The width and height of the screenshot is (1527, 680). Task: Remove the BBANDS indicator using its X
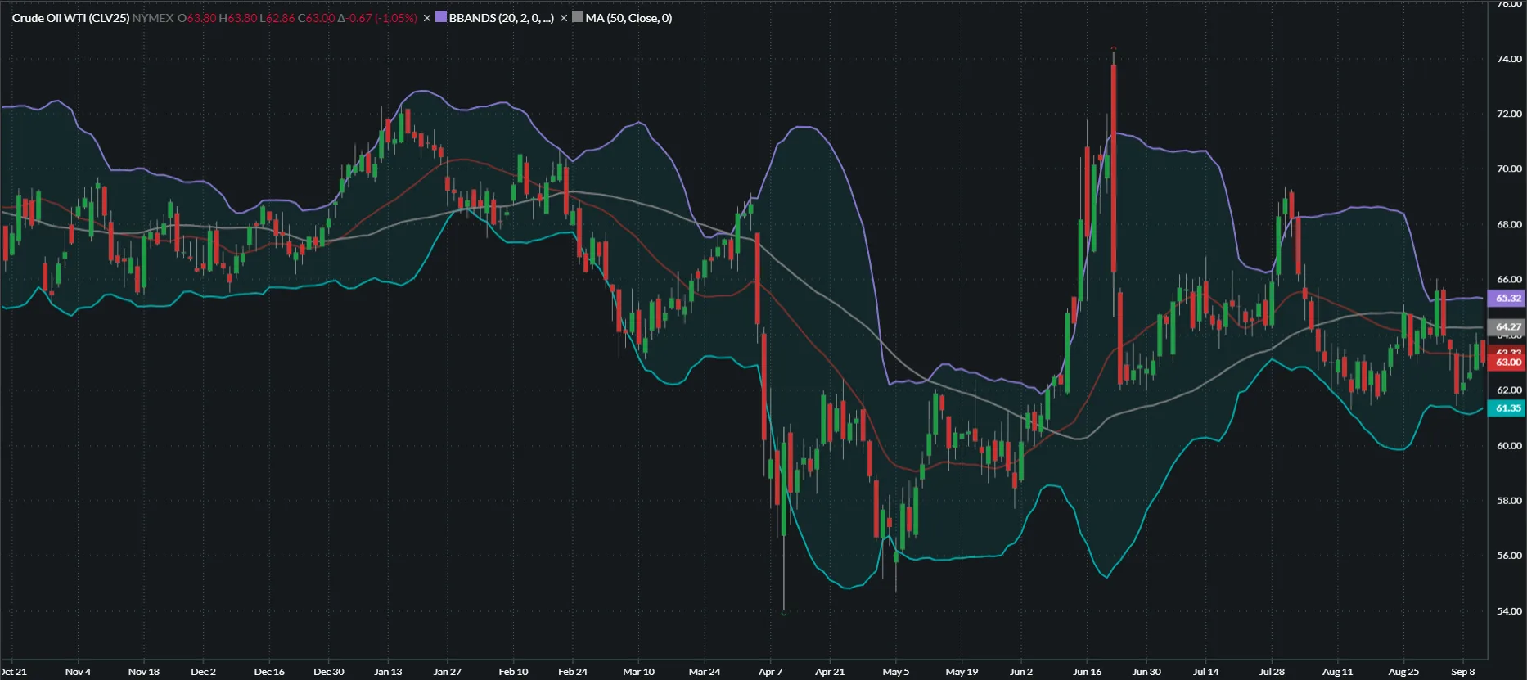426,18
